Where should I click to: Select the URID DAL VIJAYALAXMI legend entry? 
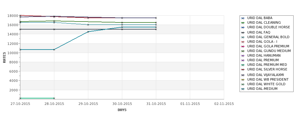pyautogui.click(x=265, y=75)
